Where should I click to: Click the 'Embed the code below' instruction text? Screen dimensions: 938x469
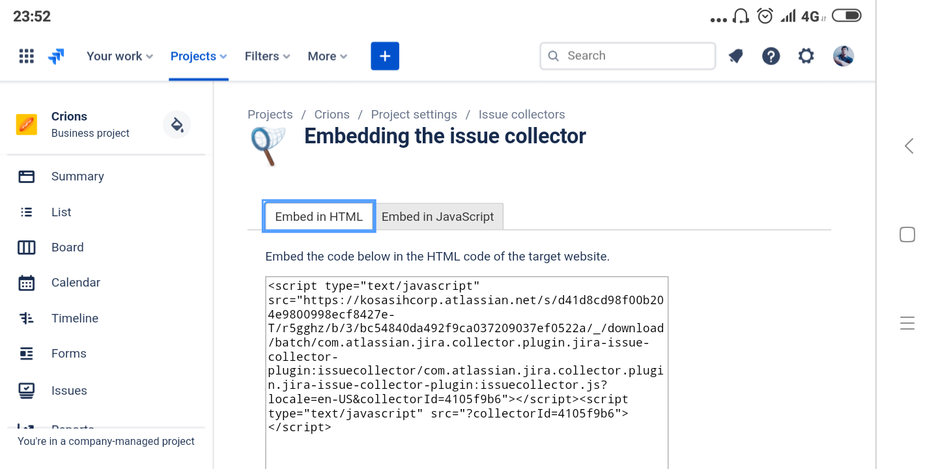click(438, 257)
